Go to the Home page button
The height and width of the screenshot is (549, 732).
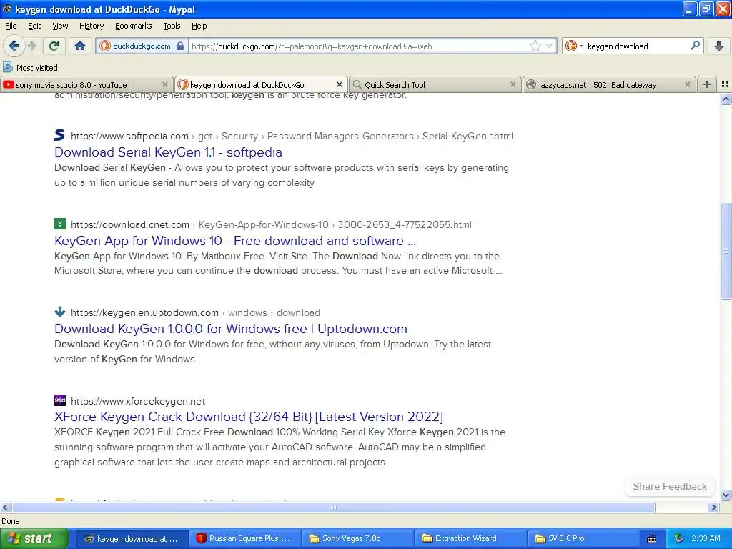(80, 46)
